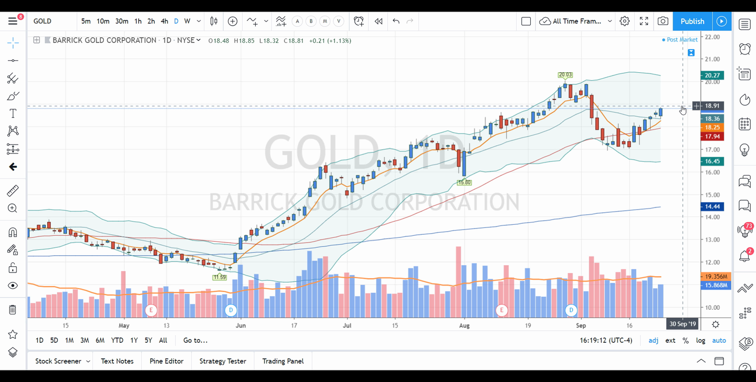Screen dimensions: 756x382
Task: Select the 6M date range
Action: point(100,341)
